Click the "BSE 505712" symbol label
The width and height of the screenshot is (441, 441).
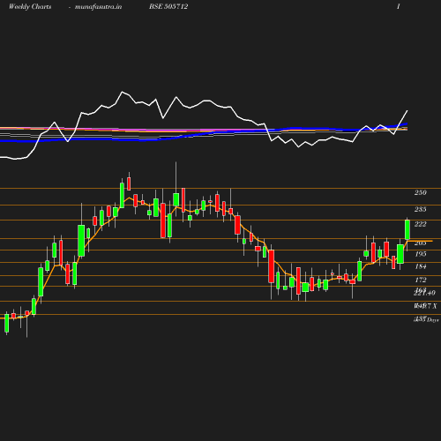tap(168, 6)
